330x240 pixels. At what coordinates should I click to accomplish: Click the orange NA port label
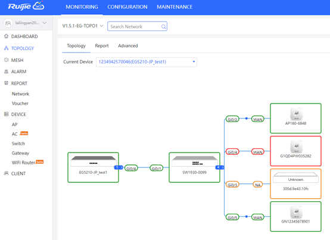tap(257, 185)
